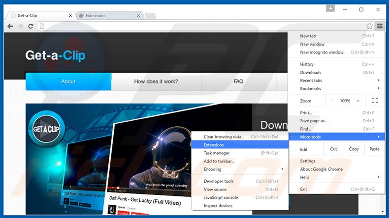389x218 pixels.
Task: Click the user profile icon in title bar
Action: [x=330, y=8]
